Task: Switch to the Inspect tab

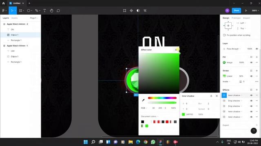Action: pyautogui.click(x=246, y=18)
